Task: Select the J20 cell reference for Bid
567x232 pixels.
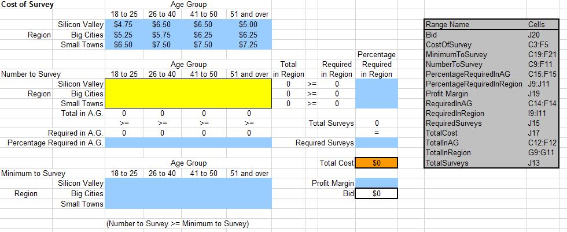Action: pyautogui.click(x=533, y=35)
